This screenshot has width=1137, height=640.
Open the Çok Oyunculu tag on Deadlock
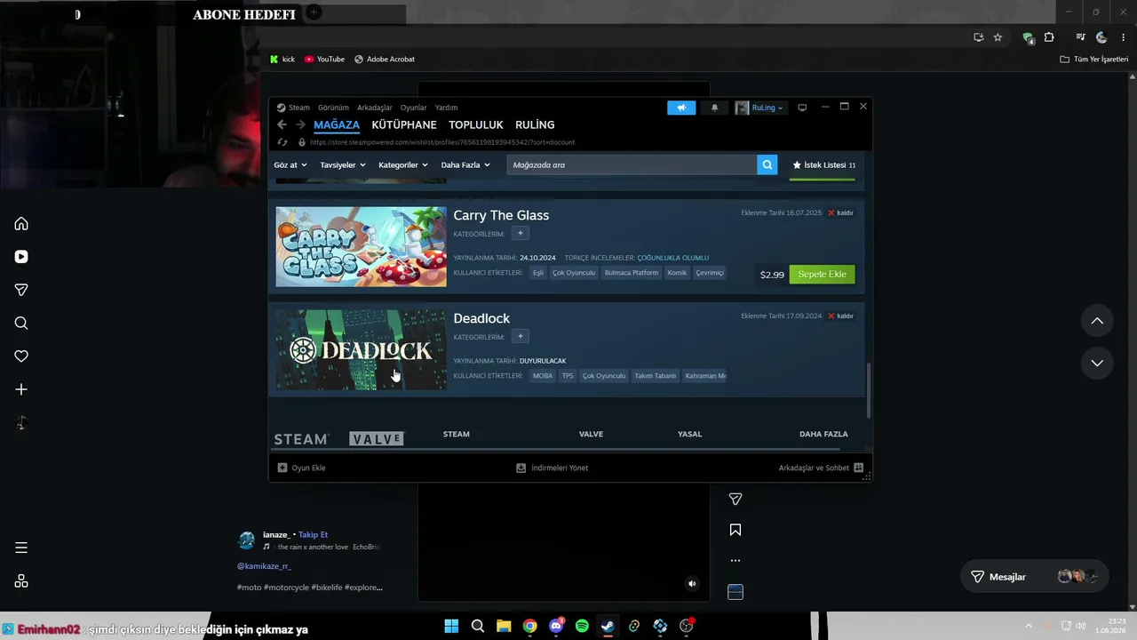pos(604,376)
